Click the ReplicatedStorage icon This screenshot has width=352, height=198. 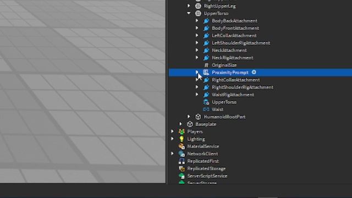coord(182,169)
